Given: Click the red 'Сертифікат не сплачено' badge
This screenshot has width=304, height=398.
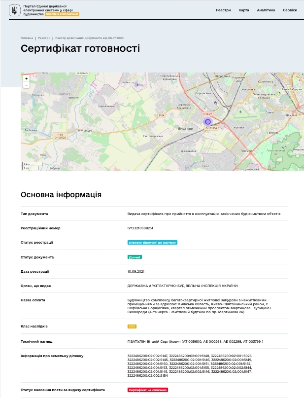Looking at the screenshot, I should (x=147, y=390).
